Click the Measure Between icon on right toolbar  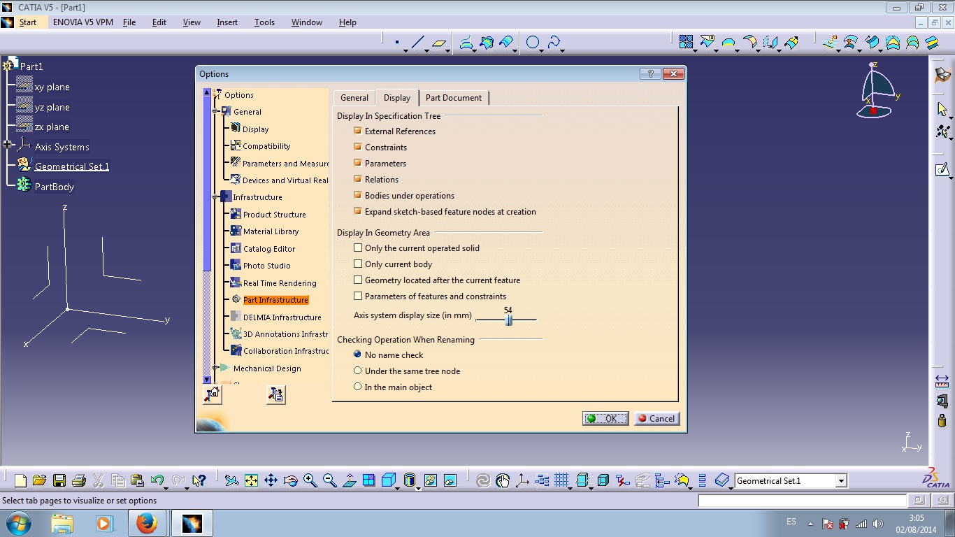point(942,382)
